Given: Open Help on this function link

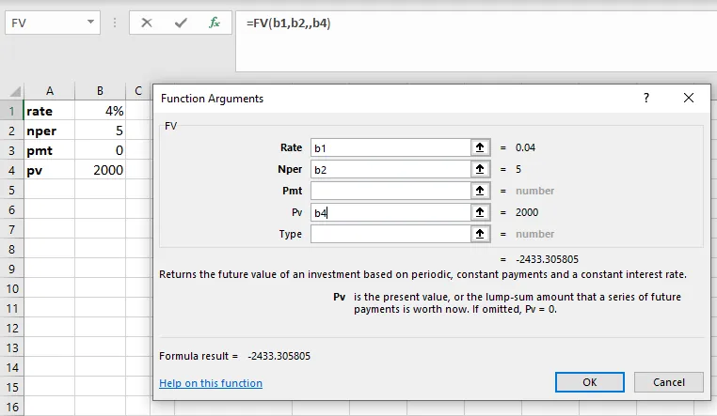Looking at the screenshot, I should pyautogui.click(x=211, y=383).
